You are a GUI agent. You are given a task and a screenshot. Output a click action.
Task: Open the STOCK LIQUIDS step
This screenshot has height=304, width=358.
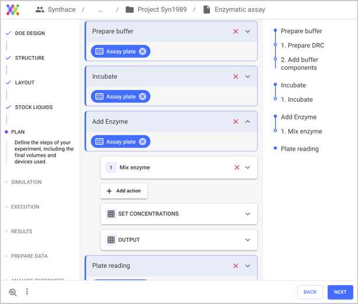[33, 108]
